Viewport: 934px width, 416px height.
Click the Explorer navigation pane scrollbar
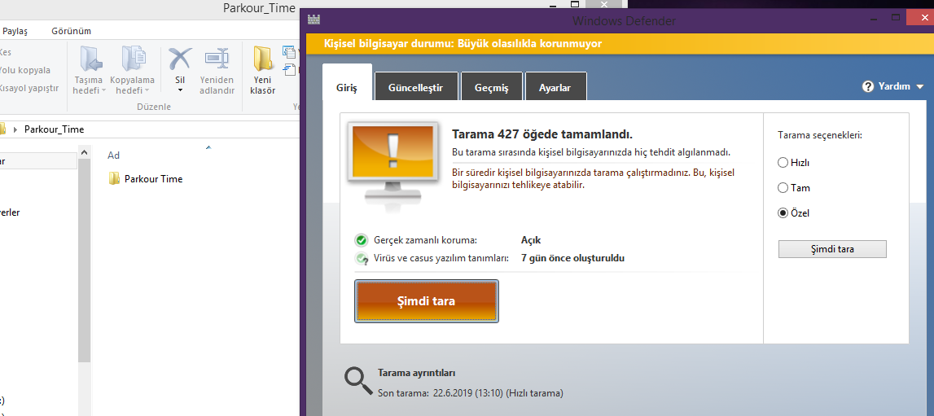pos(84,259)
